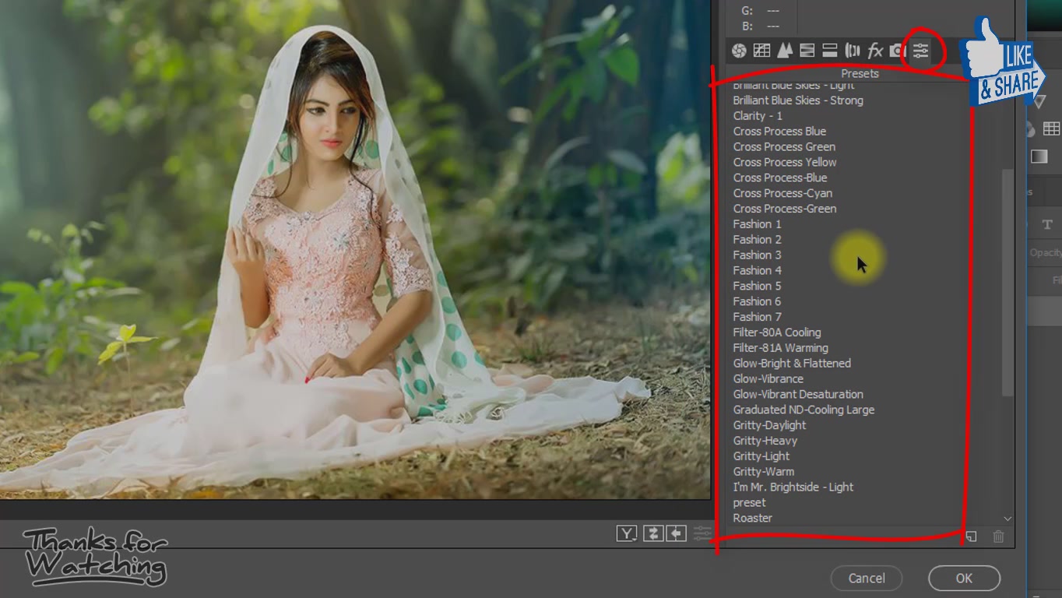
Task: Open the HSL / Grayscale panel icon
Action: pyautogui.click(x=807, y=51)
